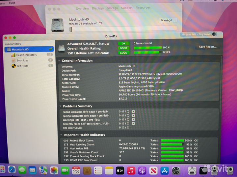Click the drive icon beside S.M.A.R.T. Status
This screenshot has height=177, width=237.
tap(62, 49)
